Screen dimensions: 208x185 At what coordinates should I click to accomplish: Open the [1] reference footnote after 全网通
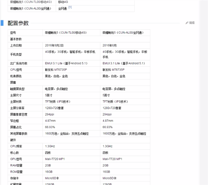point(70,7)
